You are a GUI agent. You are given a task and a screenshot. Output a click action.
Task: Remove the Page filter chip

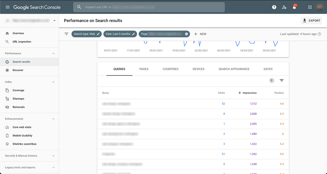click(186, 34)
